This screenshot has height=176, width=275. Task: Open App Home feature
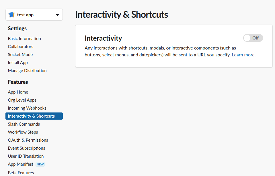18,92
